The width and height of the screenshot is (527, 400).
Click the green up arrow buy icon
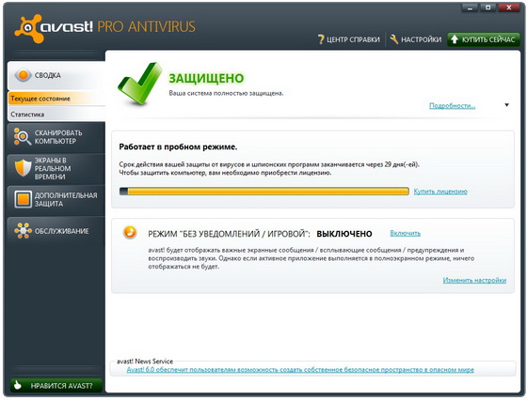455,39
